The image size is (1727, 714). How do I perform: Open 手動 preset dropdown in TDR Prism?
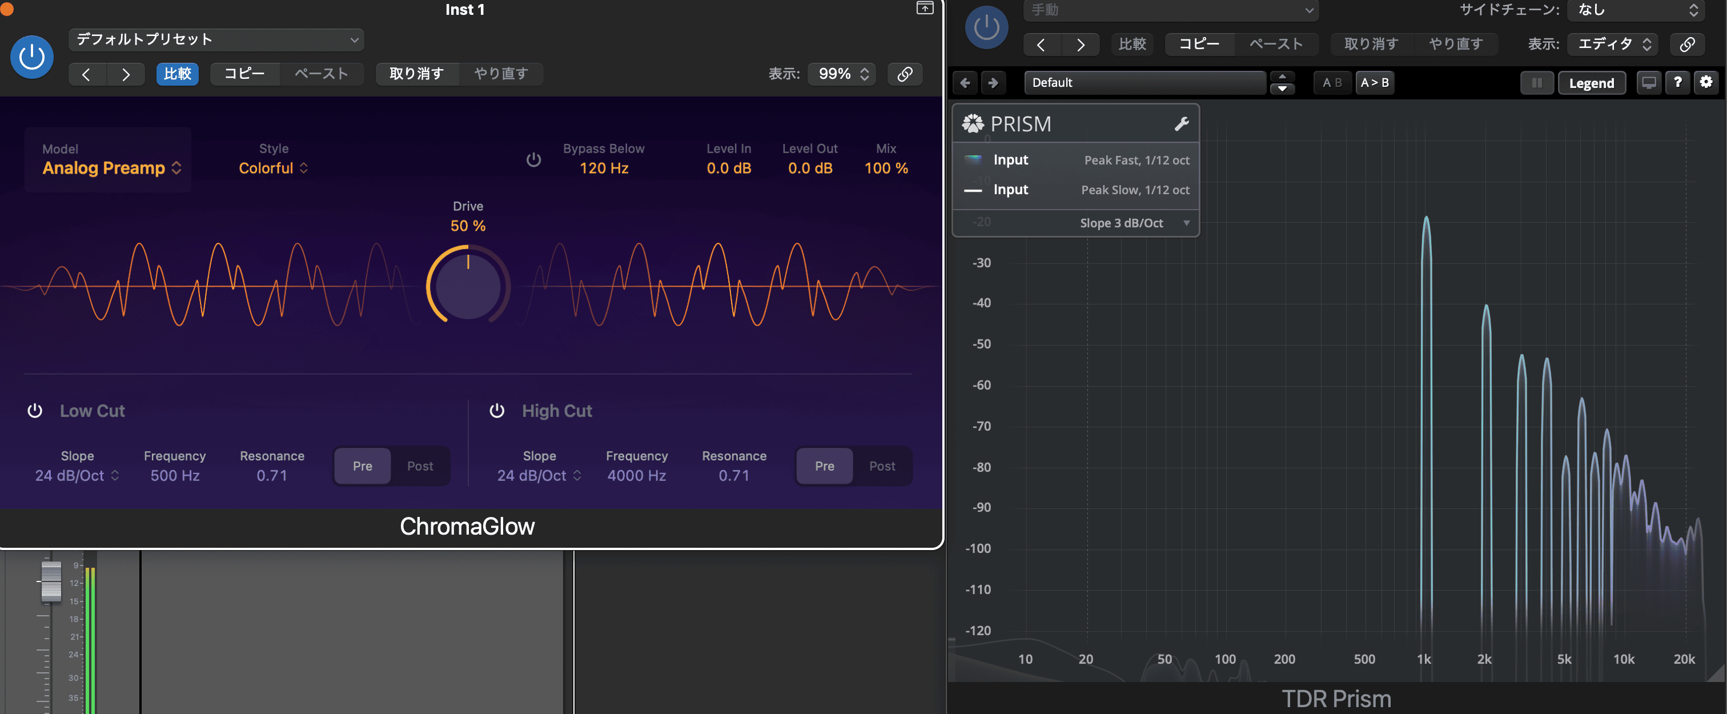point(1171,10)
